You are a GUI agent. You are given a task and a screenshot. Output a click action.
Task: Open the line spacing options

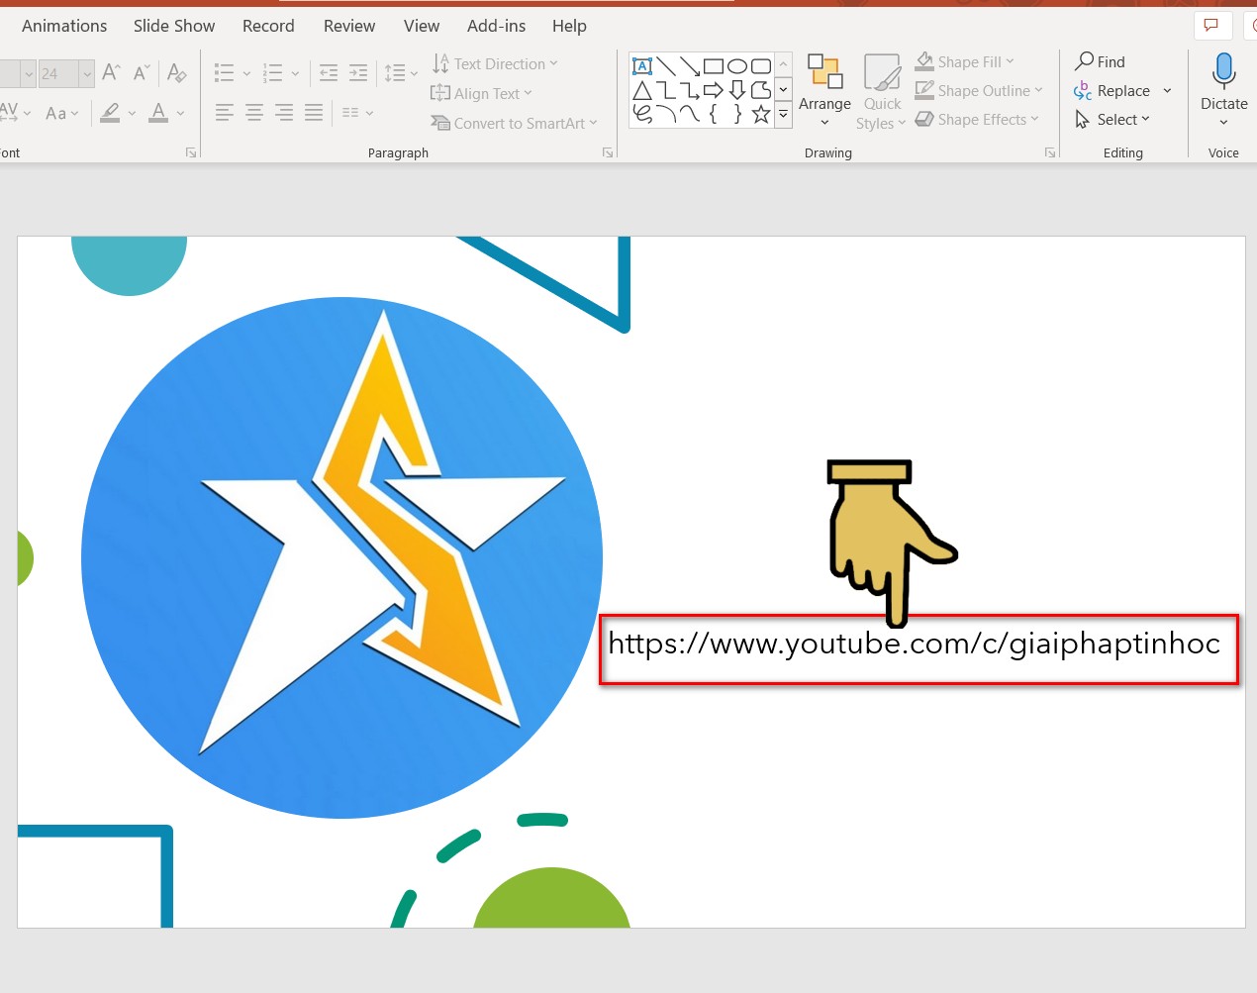click(x=401, y=72)
